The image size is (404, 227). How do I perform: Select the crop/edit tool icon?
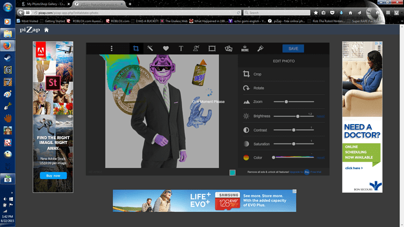(x=136, y=49)
